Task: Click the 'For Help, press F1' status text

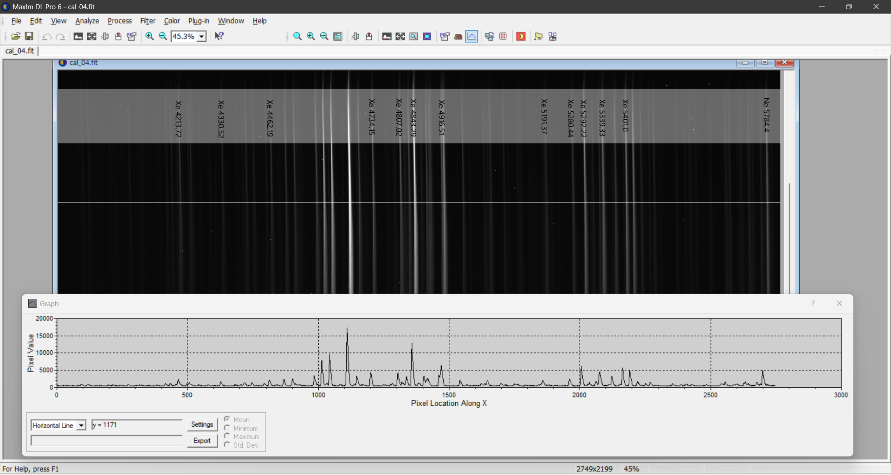Action: (x=31, y=469)
